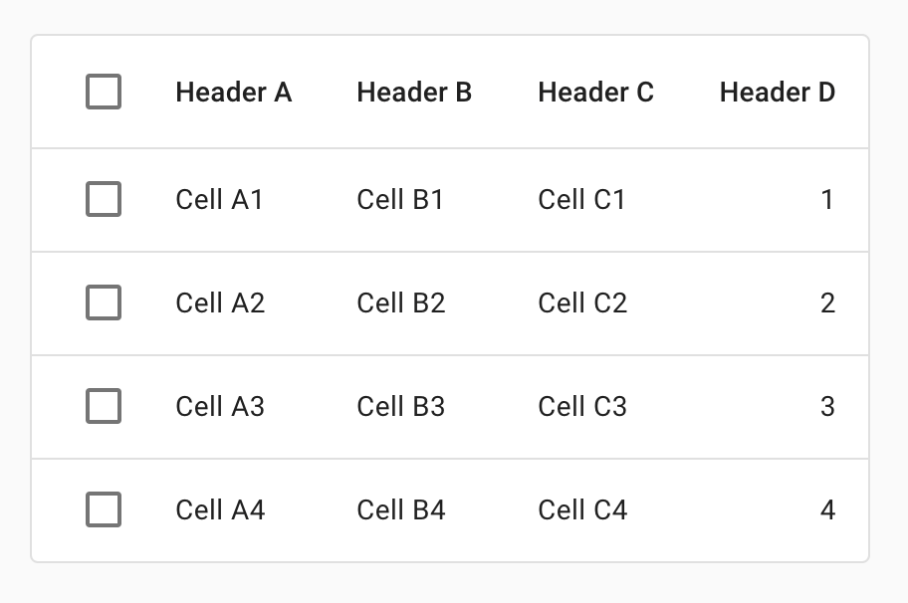Click on Cell C3
Viewport: 908px width, 603px height.
582,407
